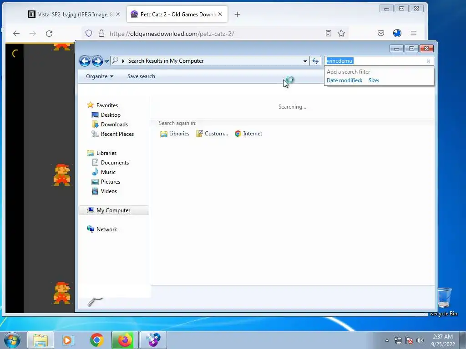Viewport: 466px width, 349px height.
Task: Open Firefox hamburger menu
Action: pyautogui.click(x=414, y=33)
